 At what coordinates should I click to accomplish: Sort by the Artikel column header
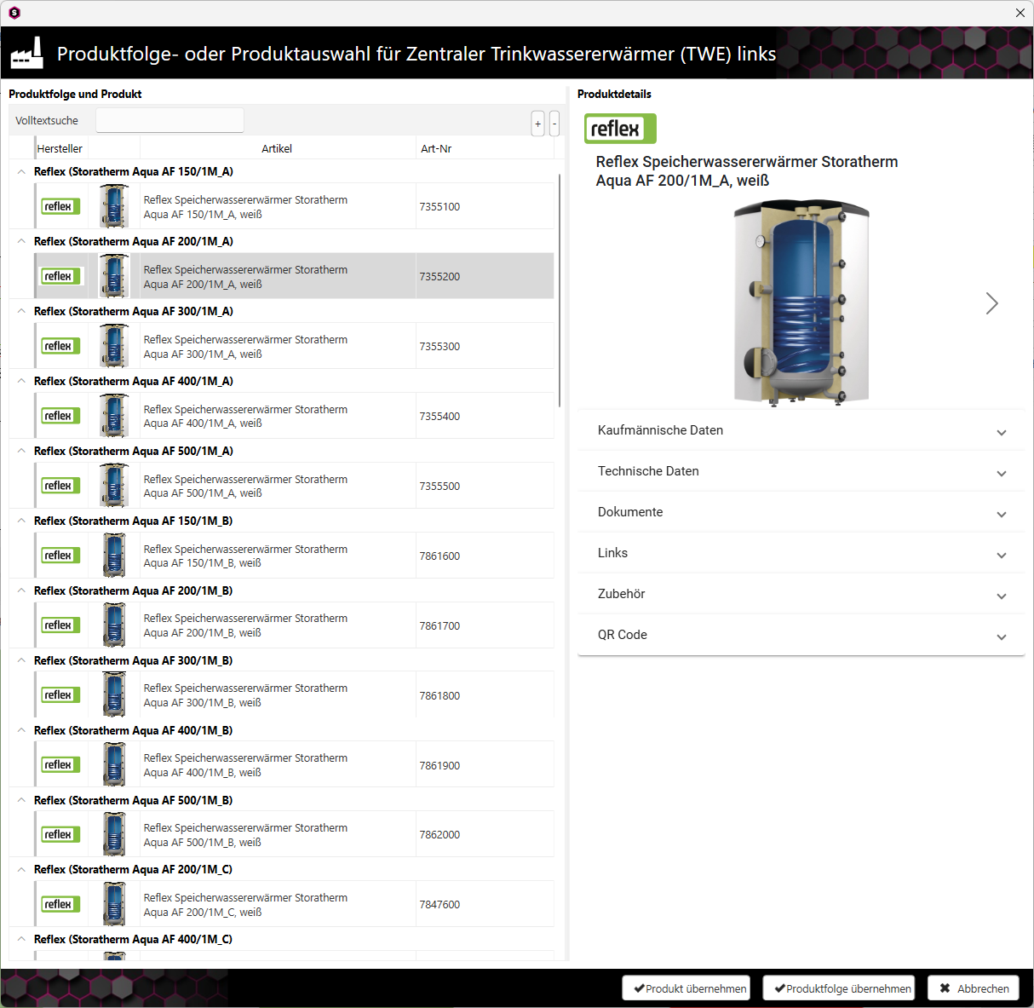(278, 148)
